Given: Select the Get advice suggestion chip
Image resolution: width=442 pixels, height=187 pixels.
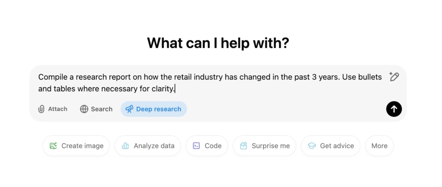Looking at the screenshot, I should (331, 146).
